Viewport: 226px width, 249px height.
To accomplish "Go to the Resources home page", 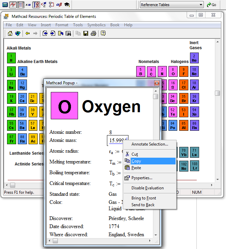I will pyautogui.click(x=10, y=33).
